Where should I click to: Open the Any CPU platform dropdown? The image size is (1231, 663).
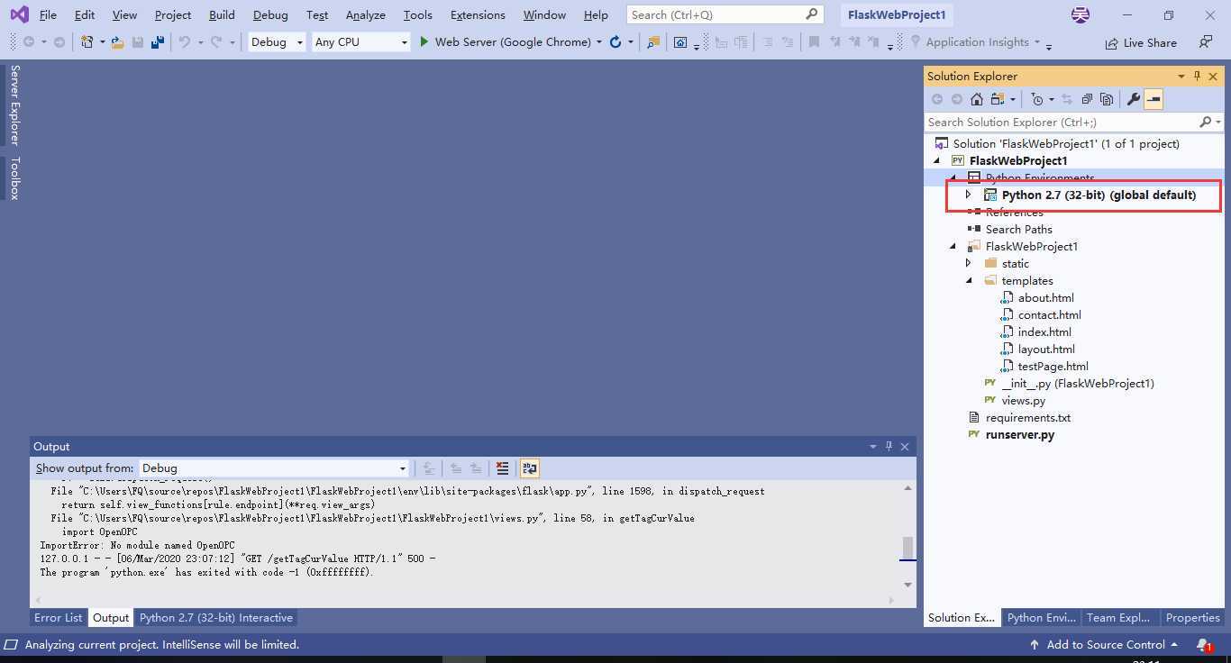[x=360, y=42]
